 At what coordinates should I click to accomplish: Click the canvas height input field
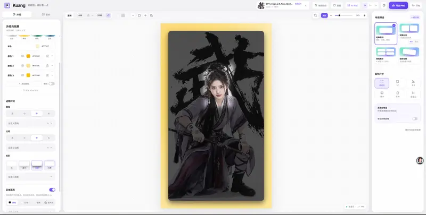coord(100,15)
